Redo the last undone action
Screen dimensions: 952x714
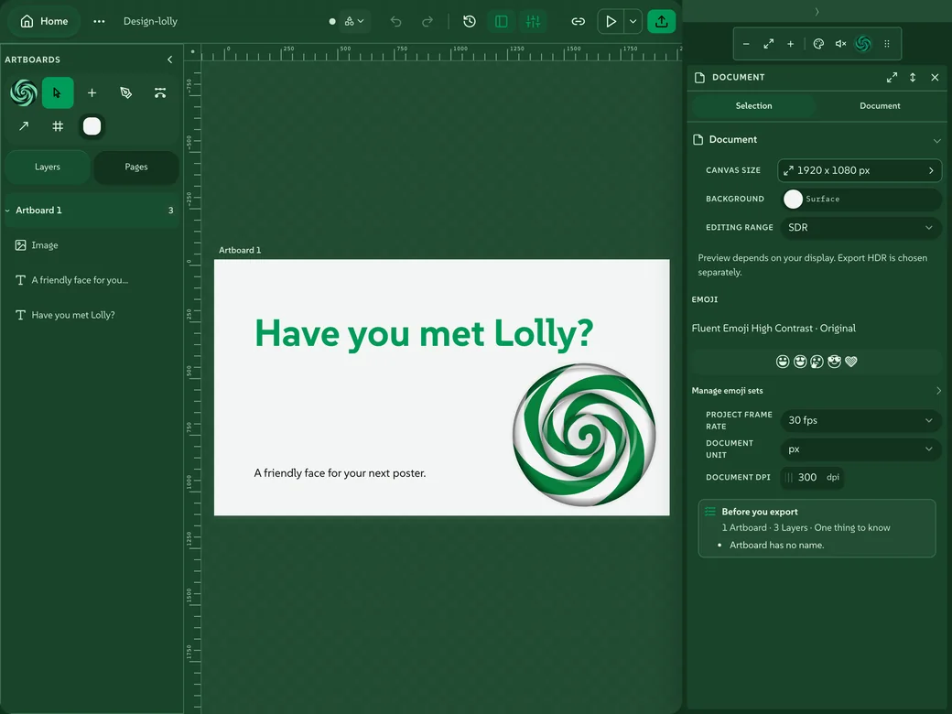tap(427, 21)
